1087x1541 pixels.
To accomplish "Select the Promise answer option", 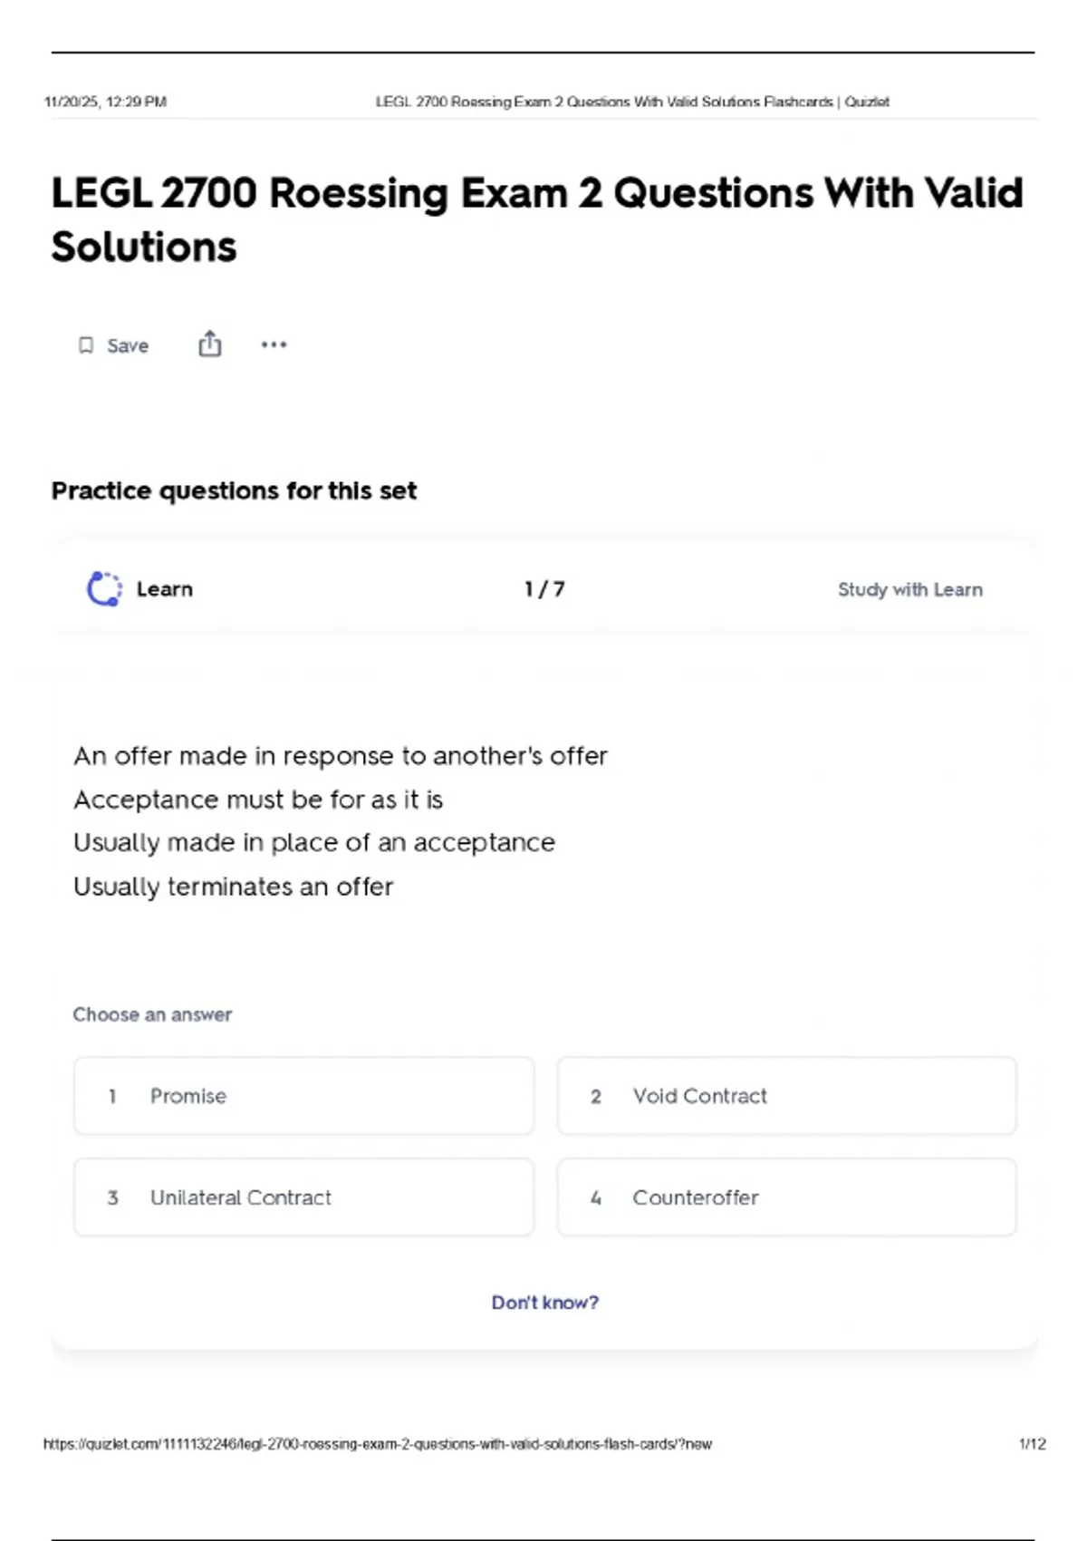I will click(x=303, y=1096).
